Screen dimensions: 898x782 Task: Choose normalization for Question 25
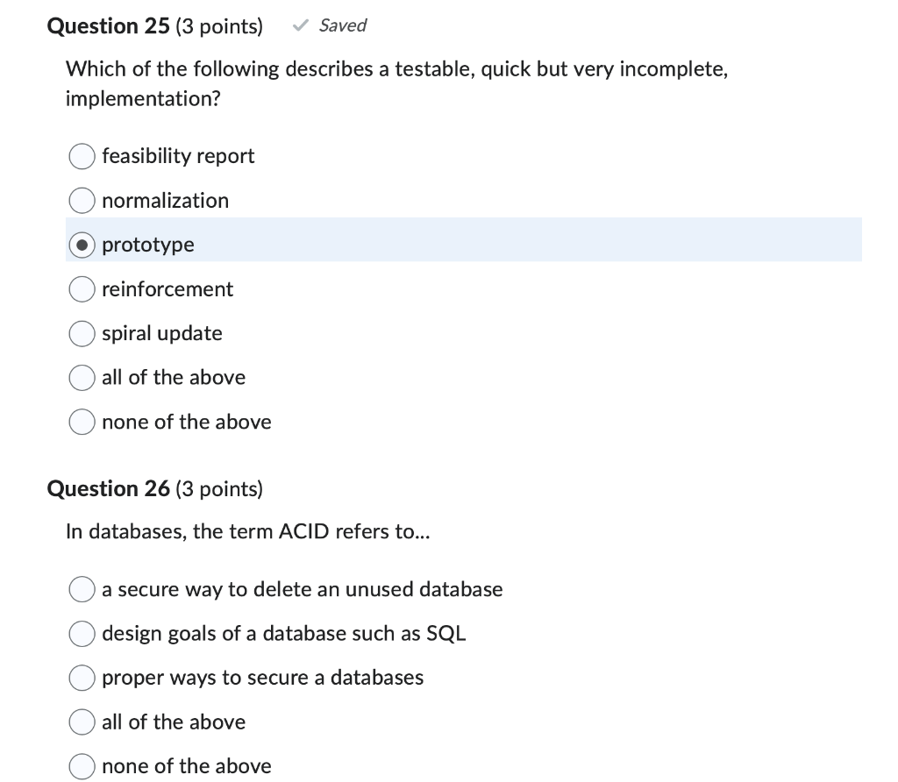point(82,201)
